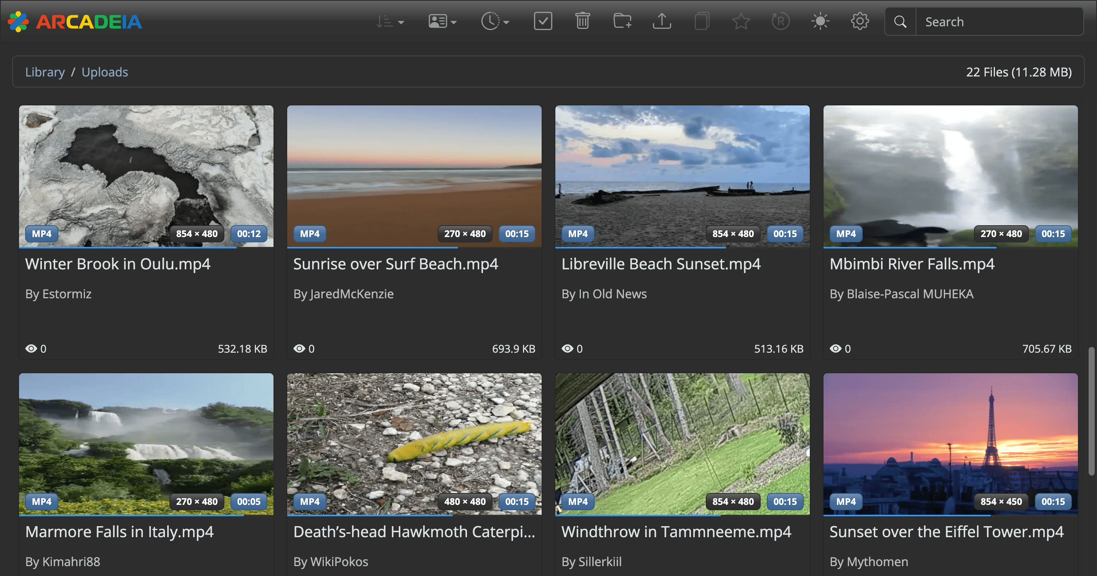This screenshot has width=1097, height=576.
Task: Click MP4 badge on Marmore Falls thumbnail
Action: click(42, 501)
